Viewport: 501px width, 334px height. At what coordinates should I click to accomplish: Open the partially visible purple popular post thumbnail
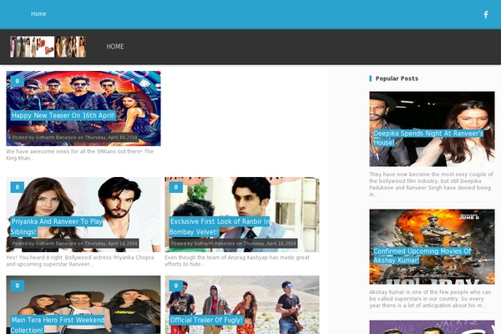coord(432,327)
